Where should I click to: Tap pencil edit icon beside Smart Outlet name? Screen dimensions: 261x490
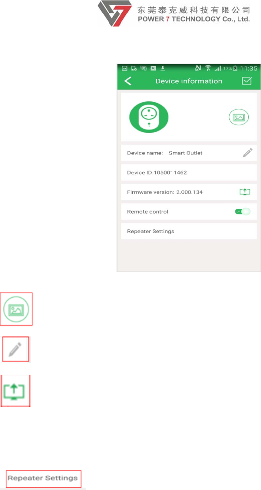pos(248,153)
